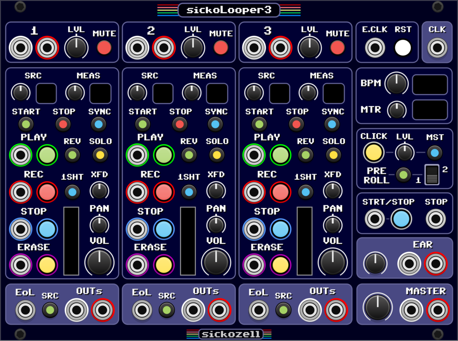Start recording with track 1's REC button
This screenshot has height=341, width=458.
(47, 192)
